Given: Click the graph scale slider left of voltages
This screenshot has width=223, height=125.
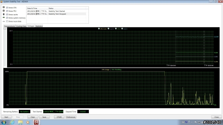Looking at the screenshot, I should [5, 29].
